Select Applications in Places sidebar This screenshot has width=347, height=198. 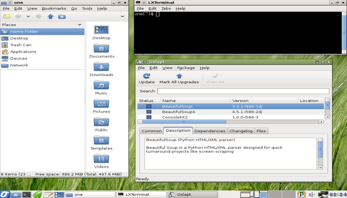(x=42, y=52)
